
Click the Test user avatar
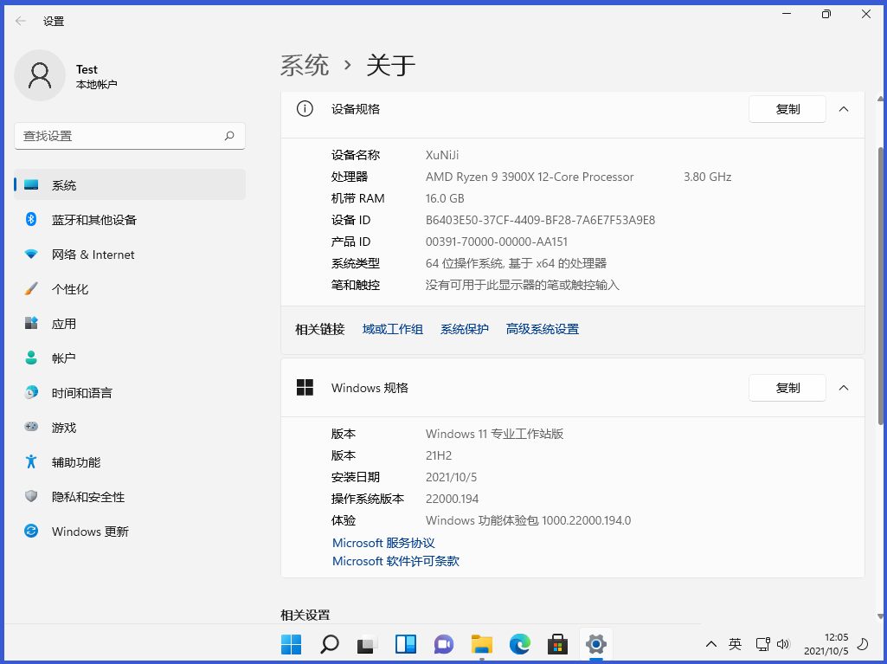pos(40,76)
